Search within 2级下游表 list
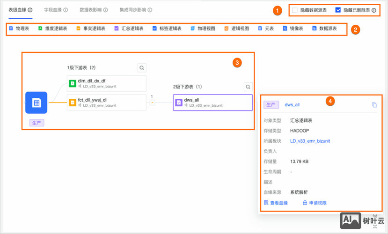The height and width of the screenshot is (234, 388). coord(248,87)
